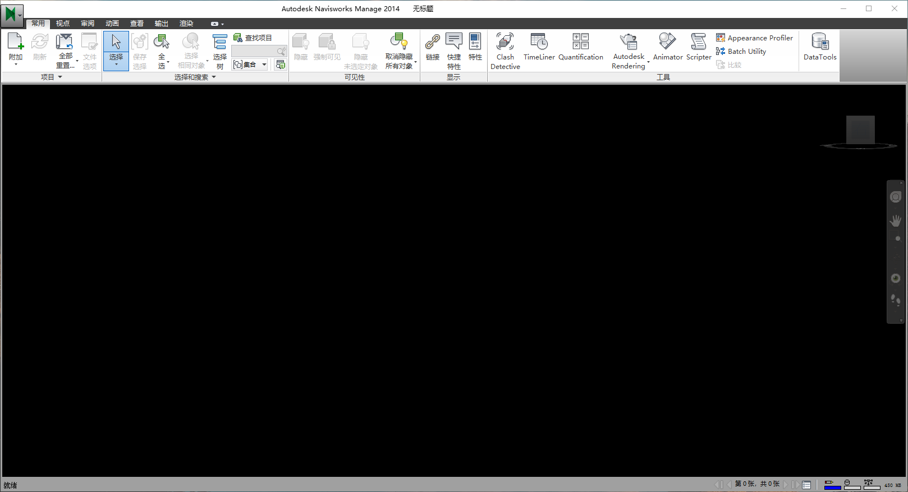The image size is (908, 492).
Task: Click the Reset All (全部重置) icon
Action: tap(65, 42)
